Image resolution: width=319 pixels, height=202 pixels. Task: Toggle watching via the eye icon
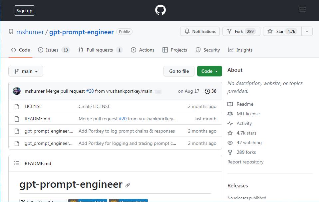(x=230, y=143)
